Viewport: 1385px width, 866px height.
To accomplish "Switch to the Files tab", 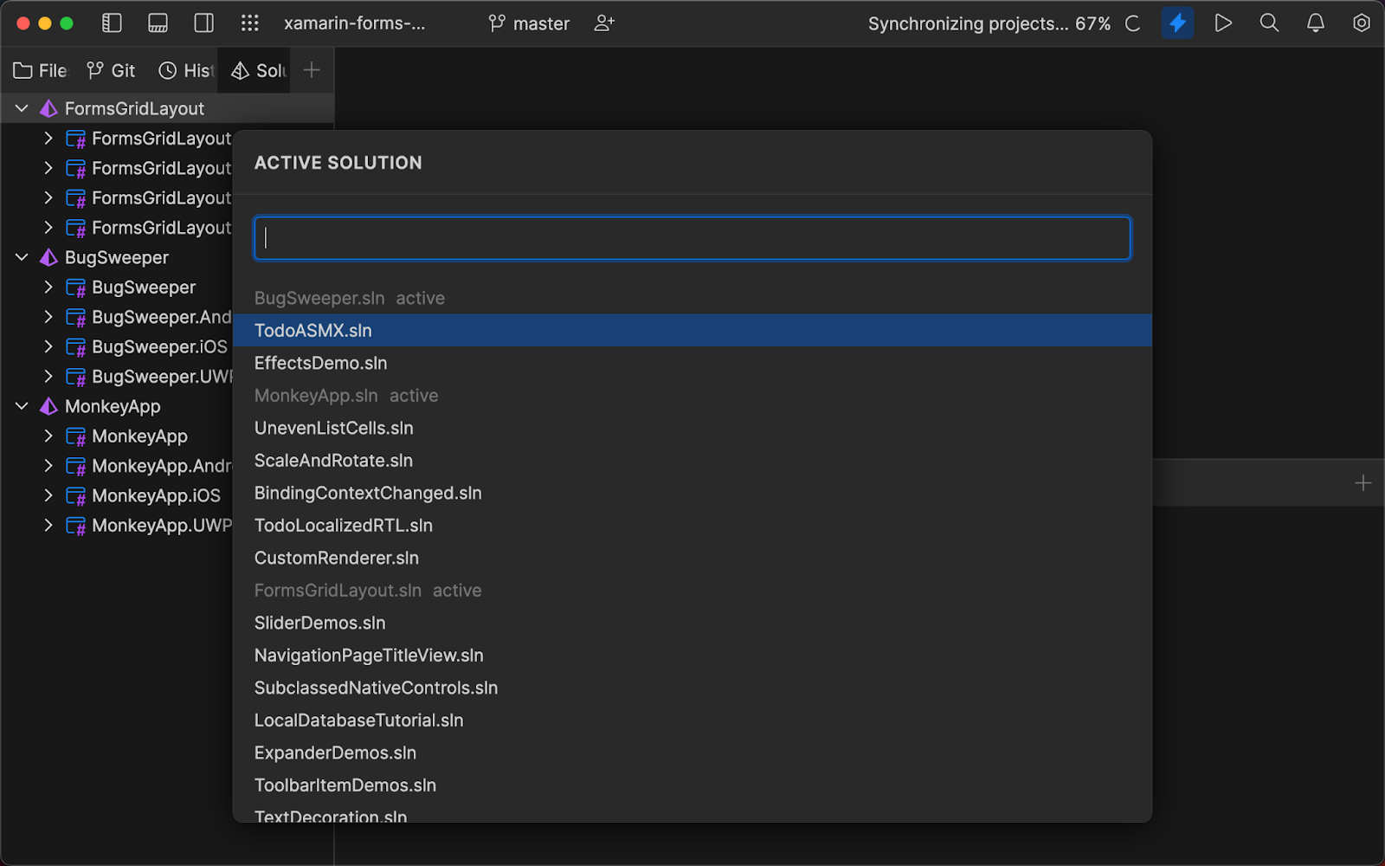I will [40, 70].
